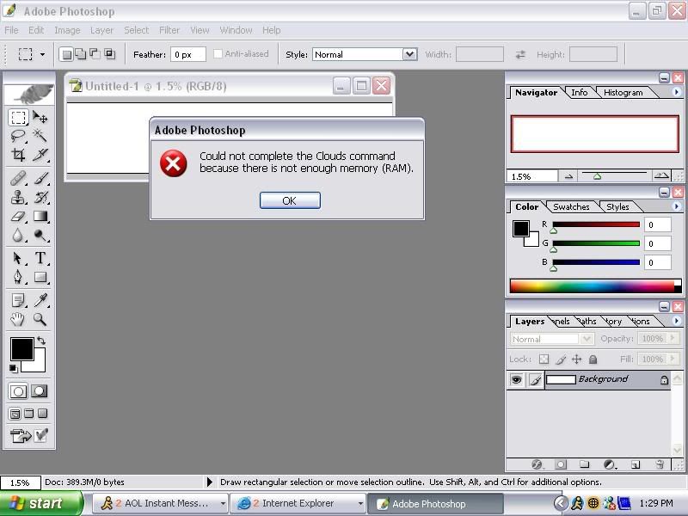Switch to Quick Mask Mode
The image size is (688, 516).
tap(39, 391)
